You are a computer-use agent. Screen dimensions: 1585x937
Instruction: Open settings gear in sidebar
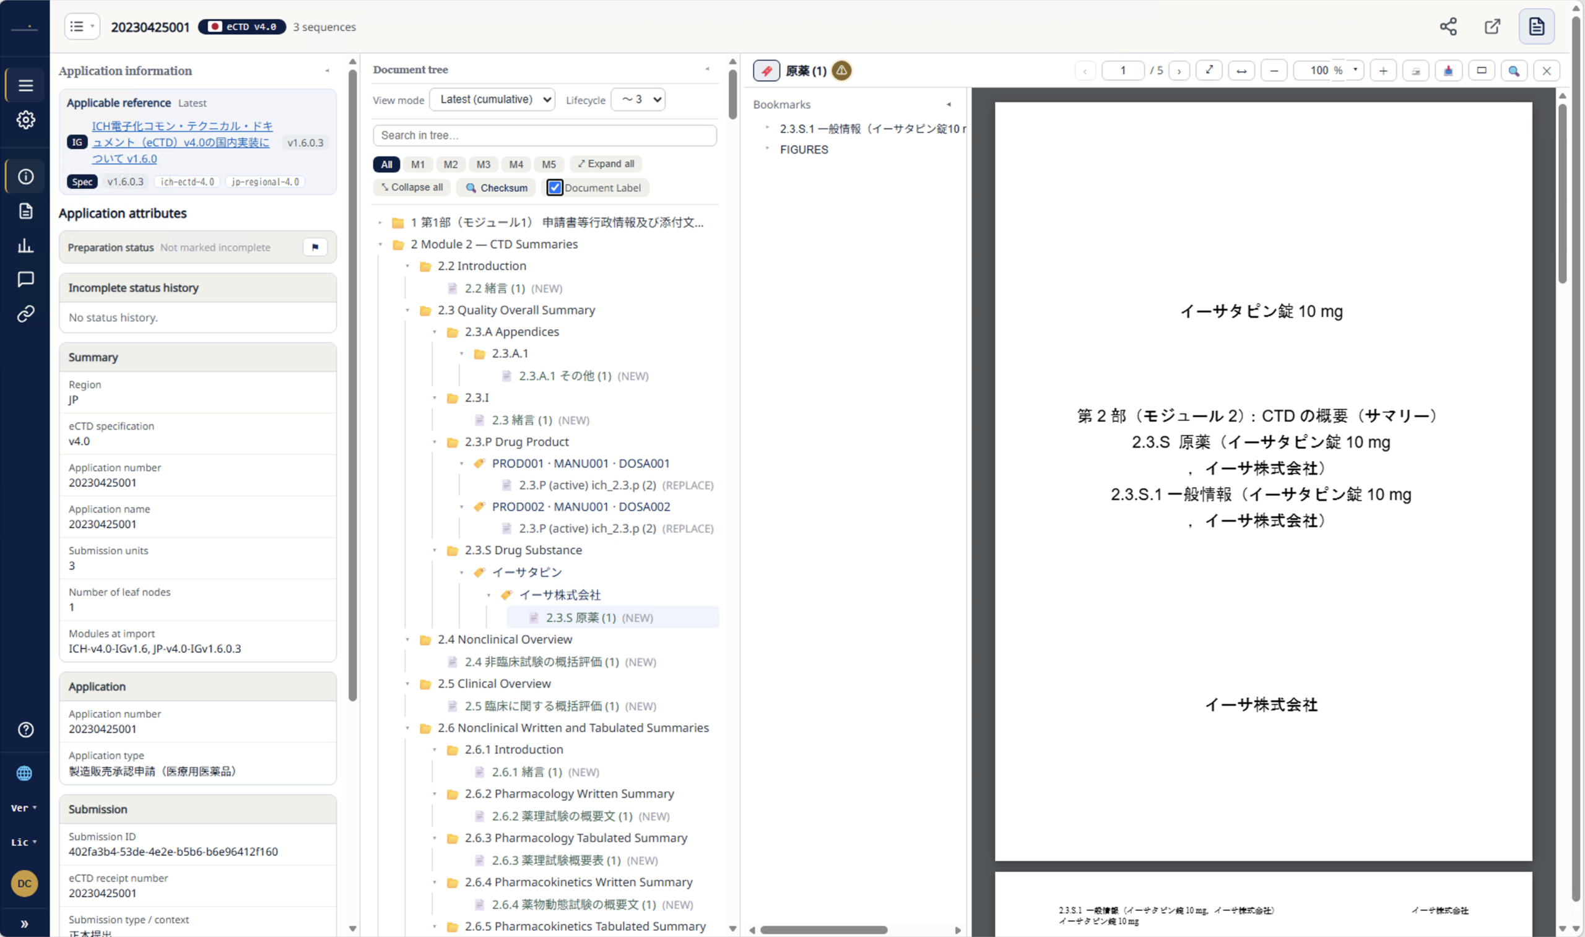point(25,119)
